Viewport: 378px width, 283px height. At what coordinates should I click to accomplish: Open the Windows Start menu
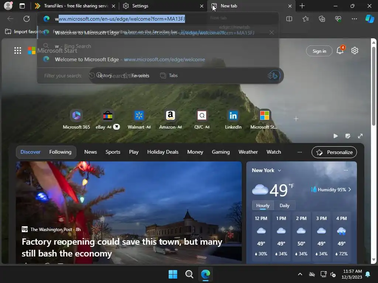click(x=173, y=274)
